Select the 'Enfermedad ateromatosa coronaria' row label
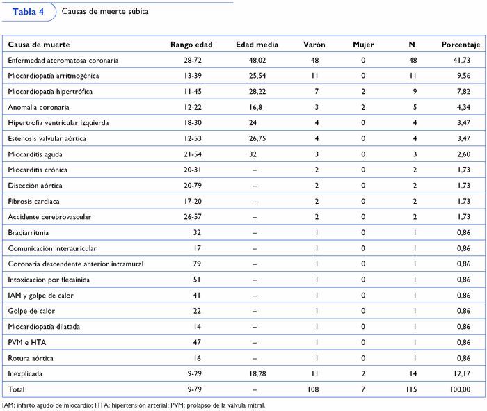The width and height of the screenshot is (487, 411). pyautogui.click(x=63, y=61)
